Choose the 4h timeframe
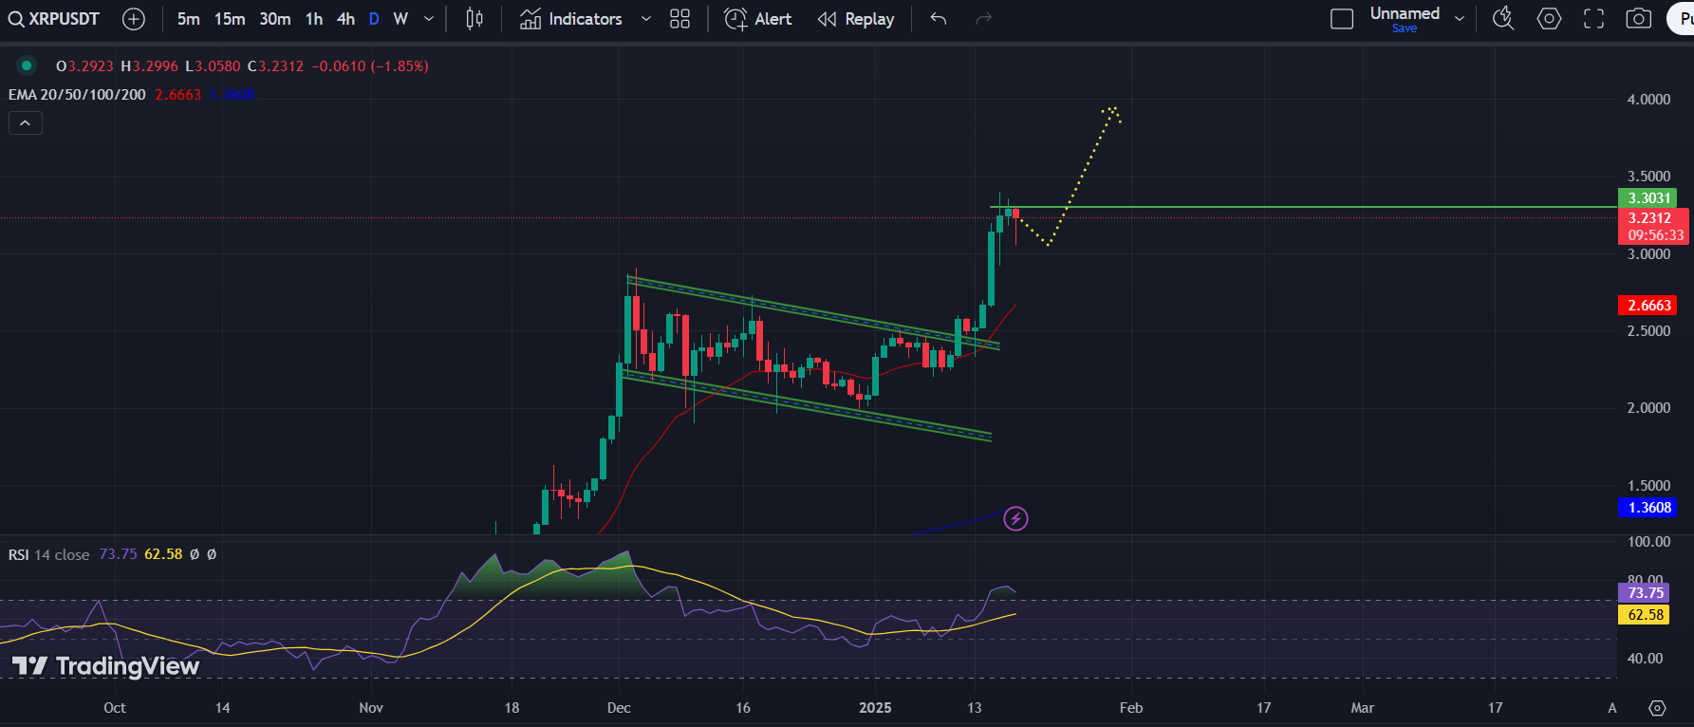 [x=346, y=19]
